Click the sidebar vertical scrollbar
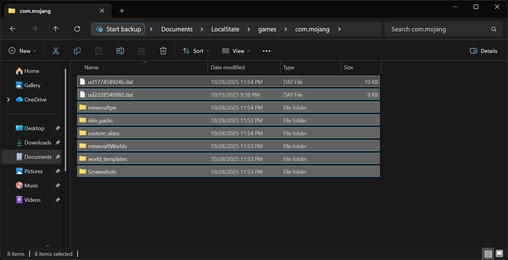 click(65, 120)
